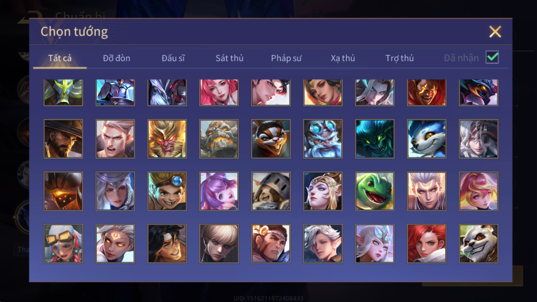This screenshot has width=537, height=302.
Task: Choose the green chameleon hero
Action: tap(375, 191)
